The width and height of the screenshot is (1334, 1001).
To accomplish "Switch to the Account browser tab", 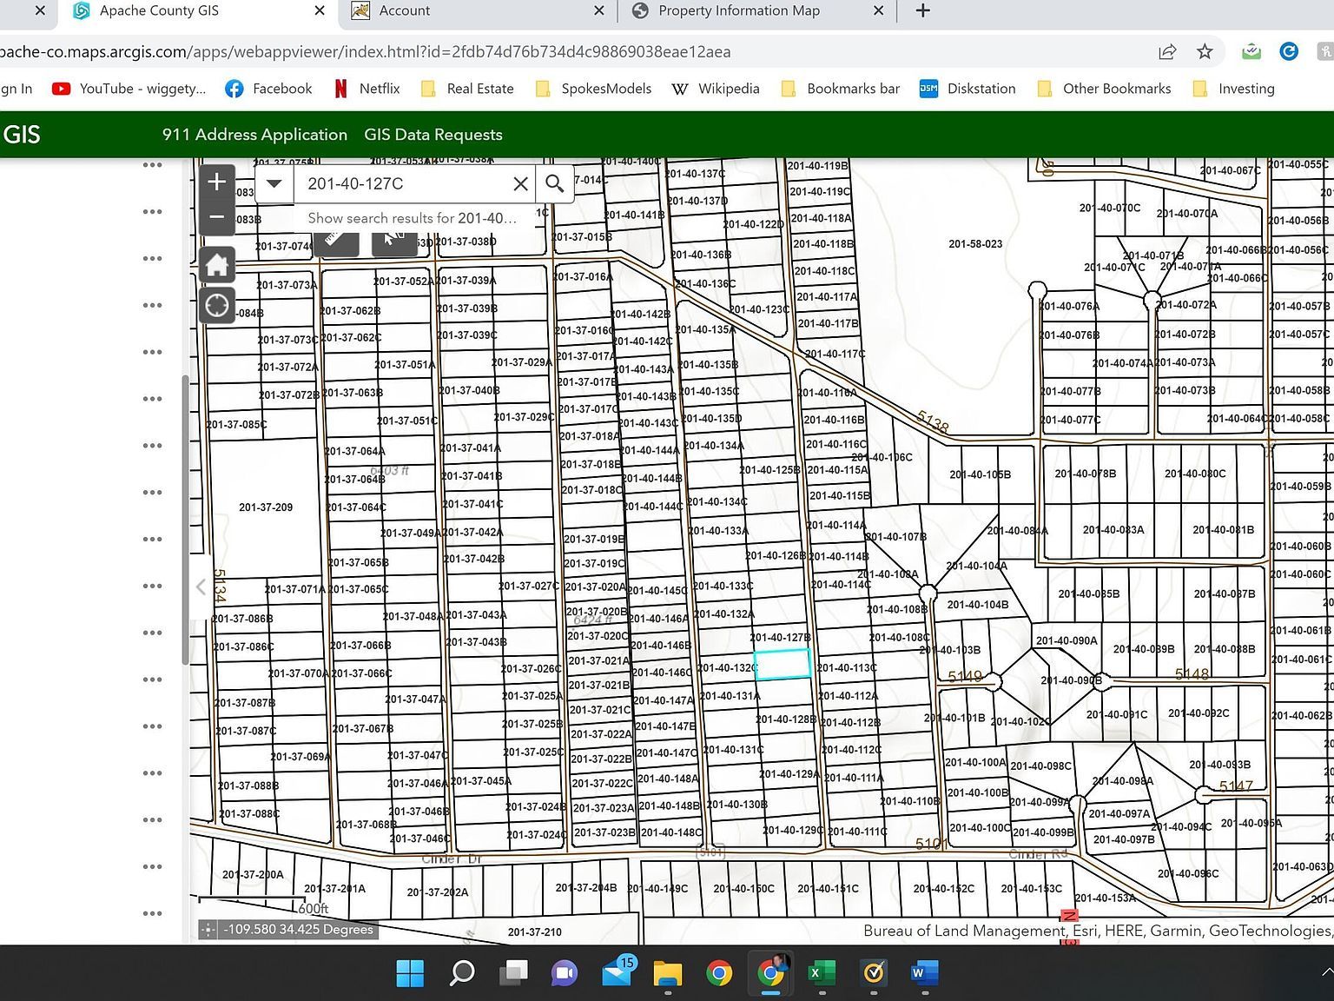I will pos(404,11).
